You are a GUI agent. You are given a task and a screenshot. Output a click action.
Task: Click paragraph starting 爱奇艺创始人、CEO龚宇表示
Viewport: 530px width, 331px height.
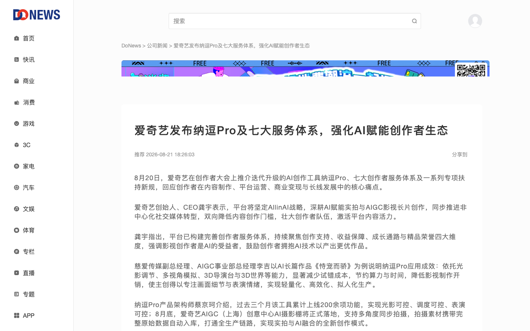click(301, 212)
